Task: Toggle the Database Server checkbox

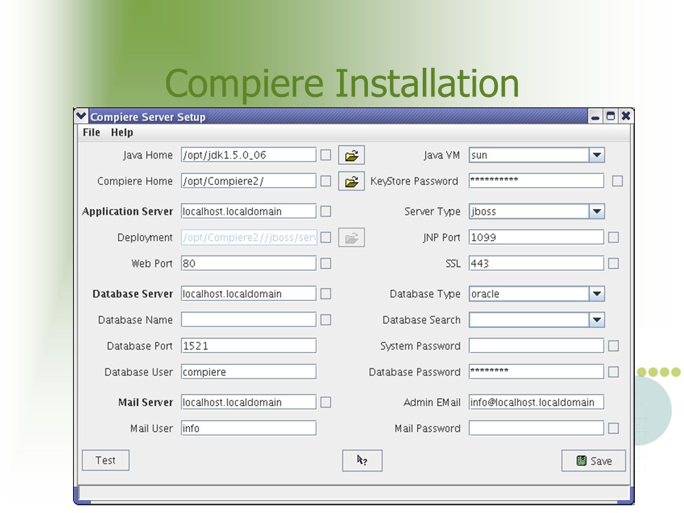Action: point(325,294)
